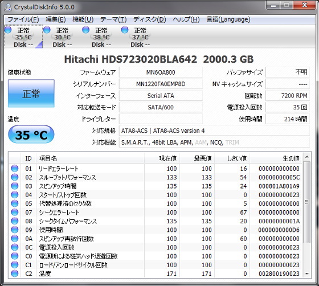This screenshot has height=286, width=319.
Task: Open the 機能(U) menu
Action: click(x=83, y=19)
